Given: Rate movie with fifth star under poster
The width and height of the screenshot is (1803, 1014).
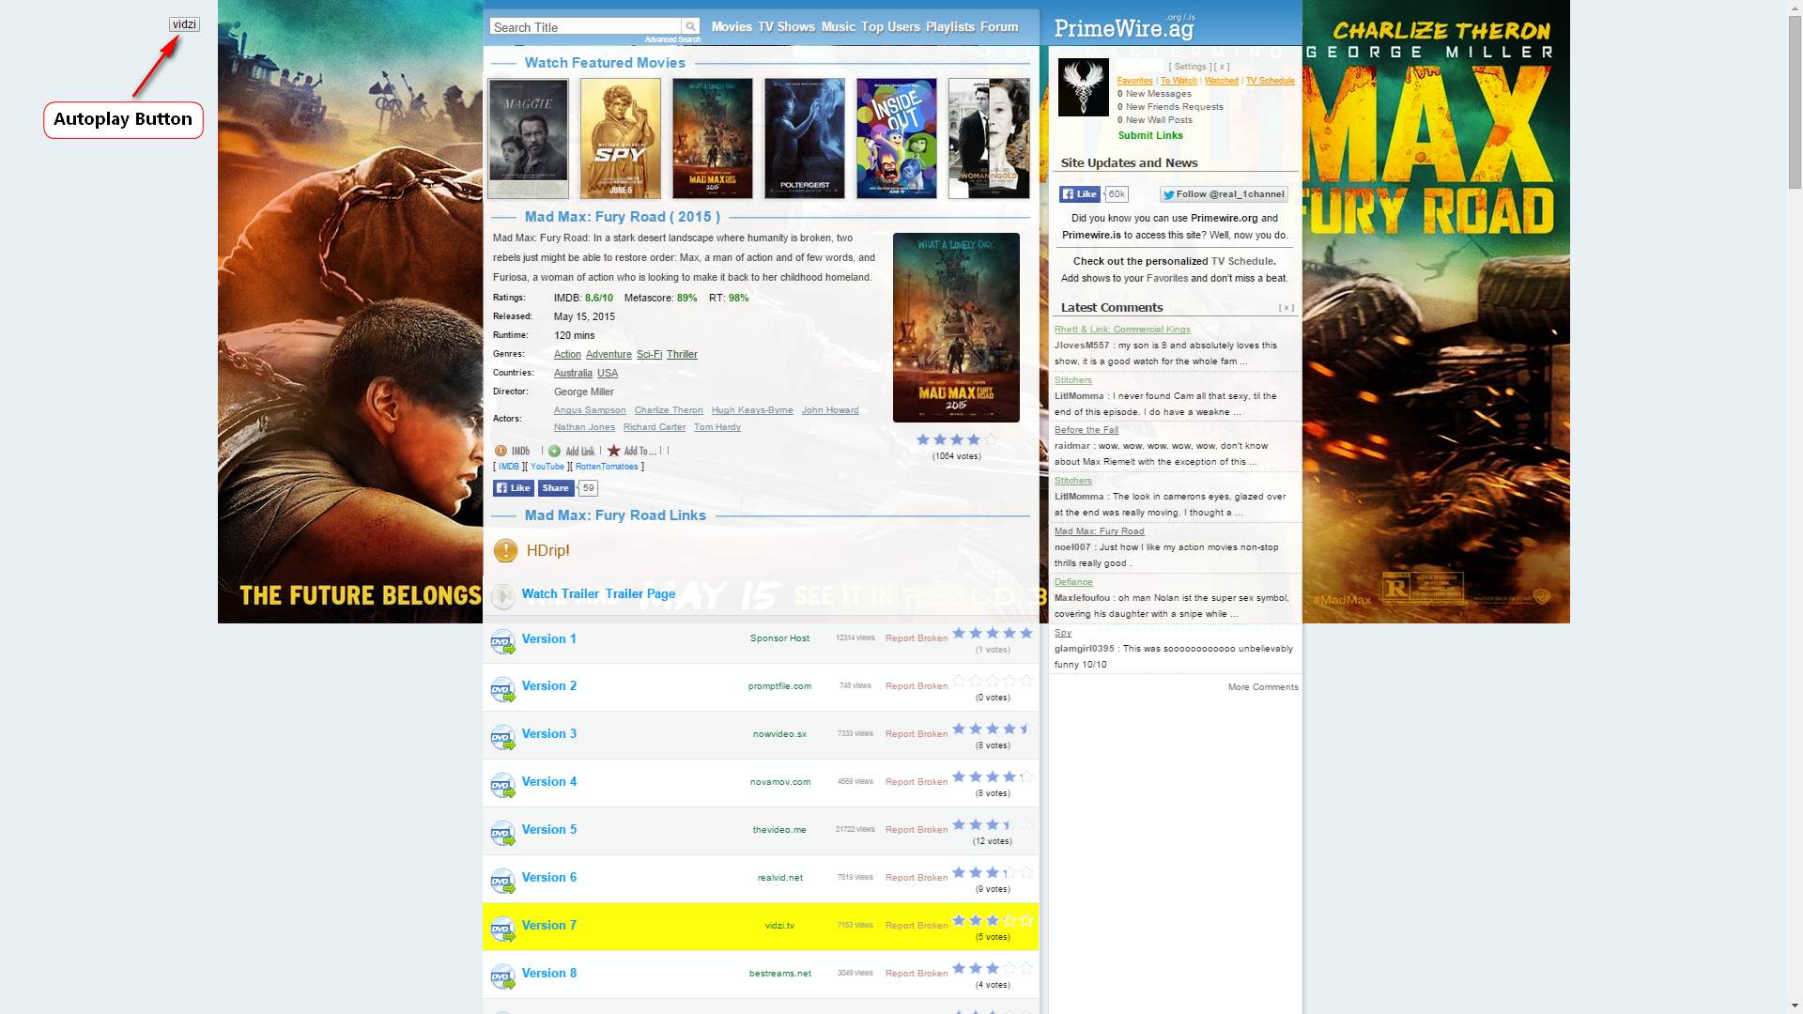Looking at the screenshot, I should (991, 439).
